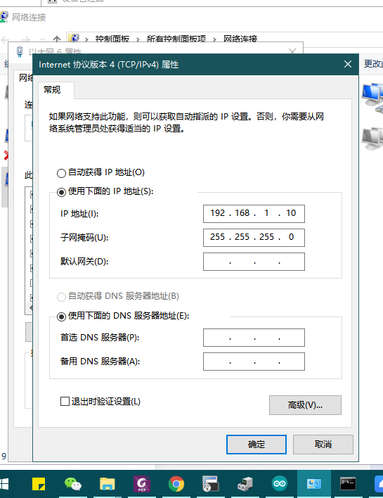Select 自动获得 IP 地址 radio button
This screenshot has width=383, height=498.
61,173
